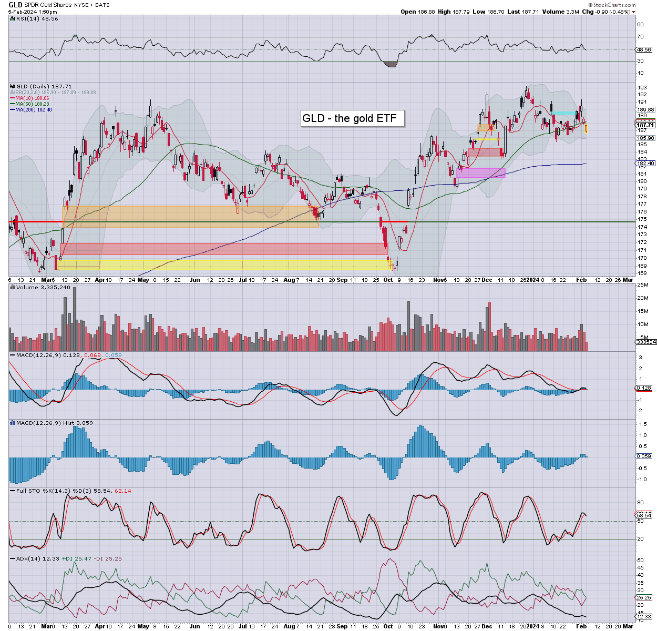Click the 'GLD - the gold ETF' annotation box
The width and height of the screenshot is (657, 631).
[x=353, y=118]
